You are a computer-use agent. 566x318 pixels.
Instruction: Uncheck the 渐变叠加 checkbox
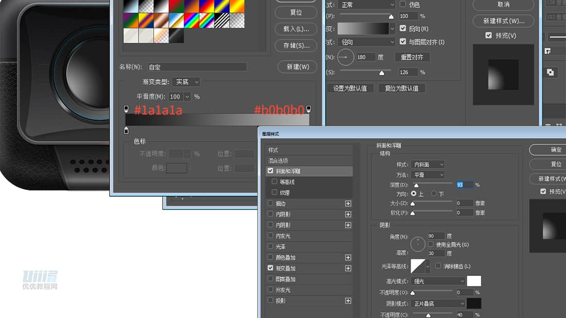(270, 268)
